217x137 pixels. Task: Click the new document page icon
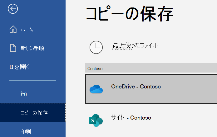point(13,48)
